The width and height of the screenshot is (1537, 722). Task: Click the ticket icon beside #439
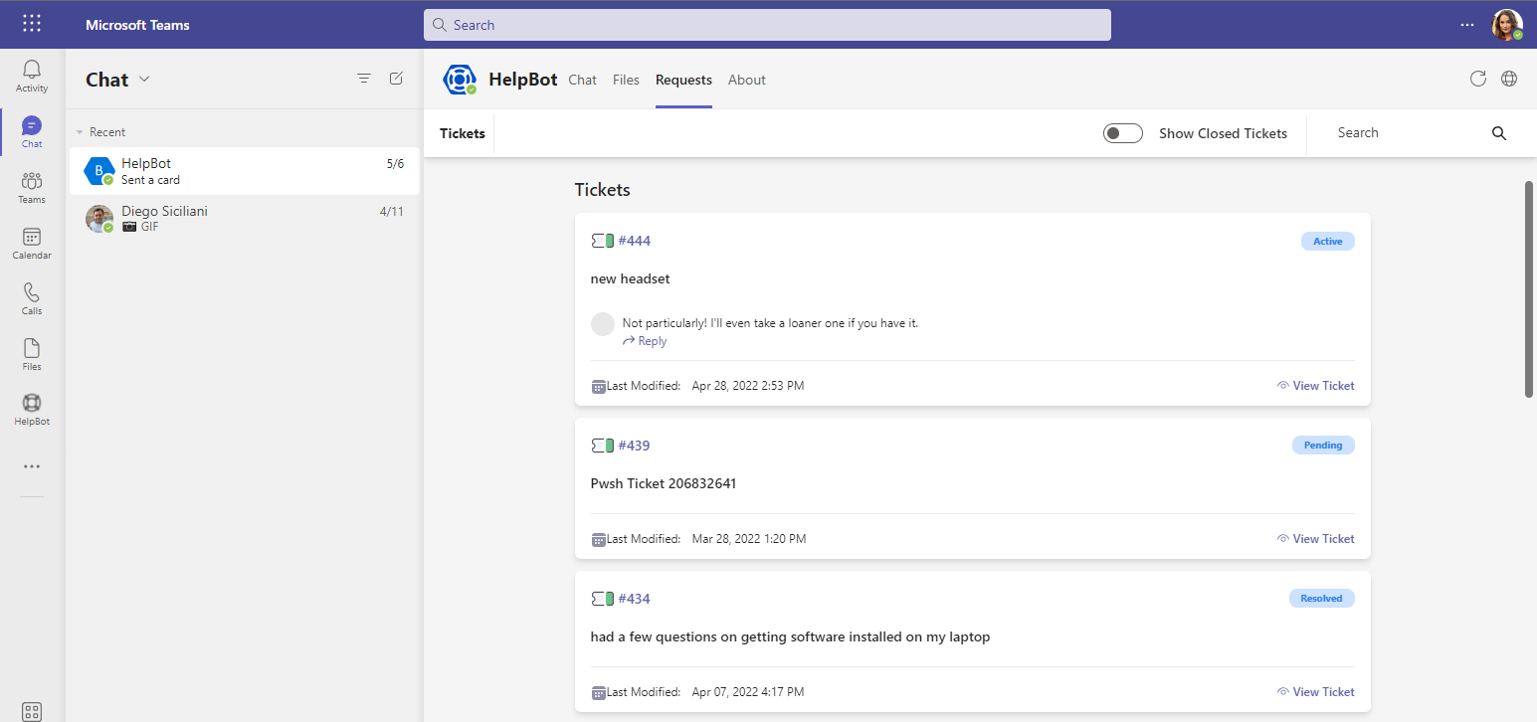tap(603, 446)
